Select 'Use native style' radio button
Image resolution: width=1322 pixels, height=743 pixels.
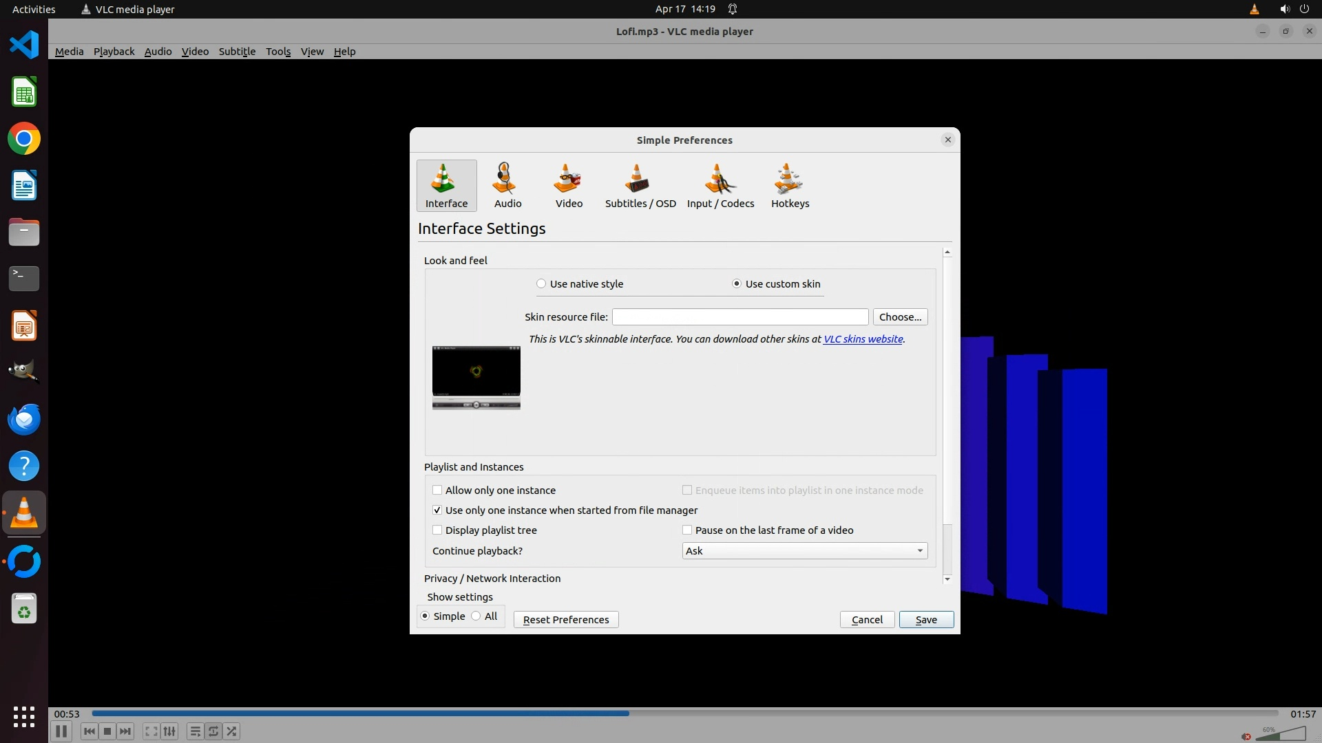(541, 284)
